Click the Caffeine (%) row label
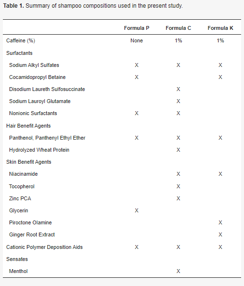 click(x=21, y=40)
